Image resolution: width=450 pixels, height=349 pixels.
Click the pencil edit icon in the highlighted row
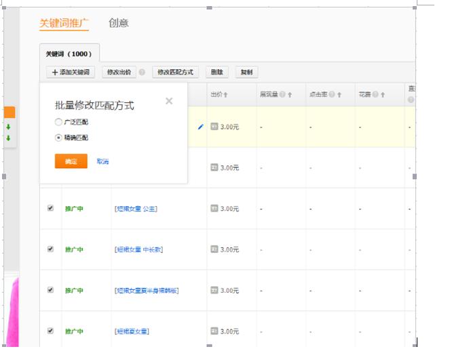tap(201, 127)
